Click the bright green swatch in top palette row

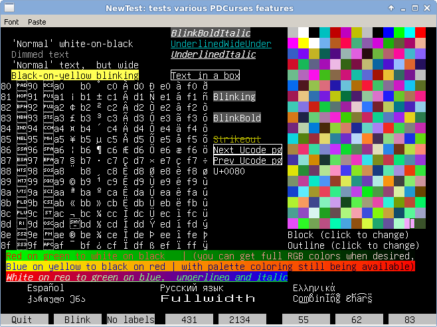click(x=399, y=33)
